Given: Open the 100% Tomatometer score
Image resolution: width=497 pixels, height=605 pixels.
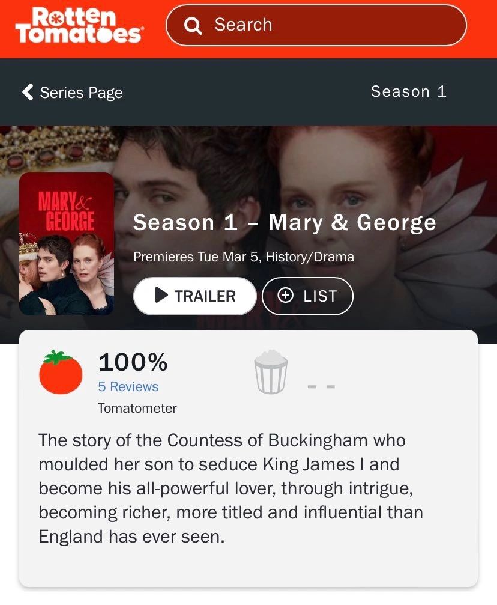Looking at the screenshot, I should pos(133,362).
